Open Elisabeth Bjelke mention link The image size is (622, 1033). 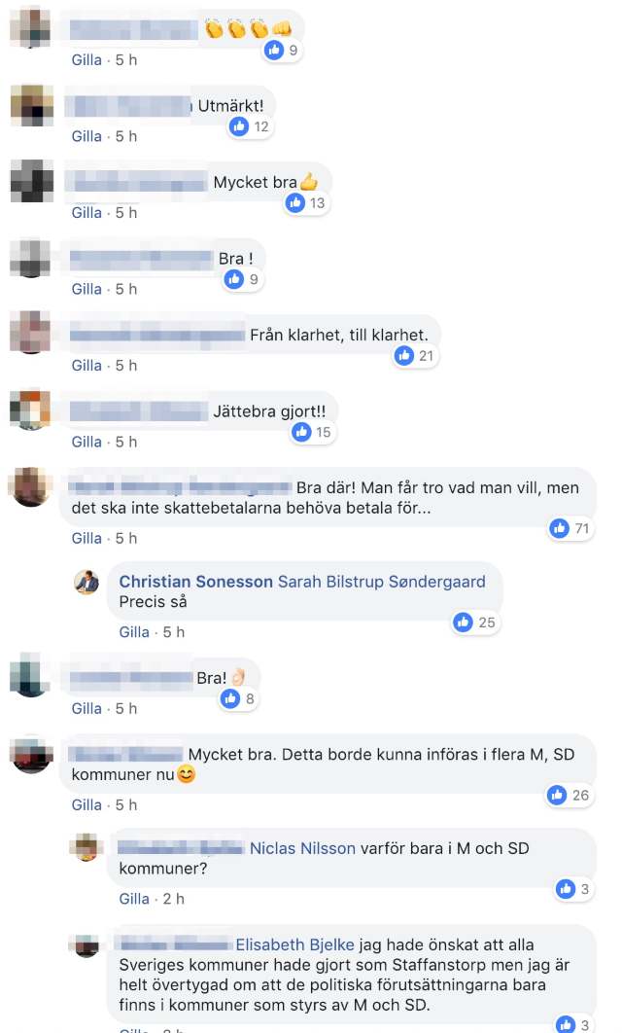click(294, 944)
